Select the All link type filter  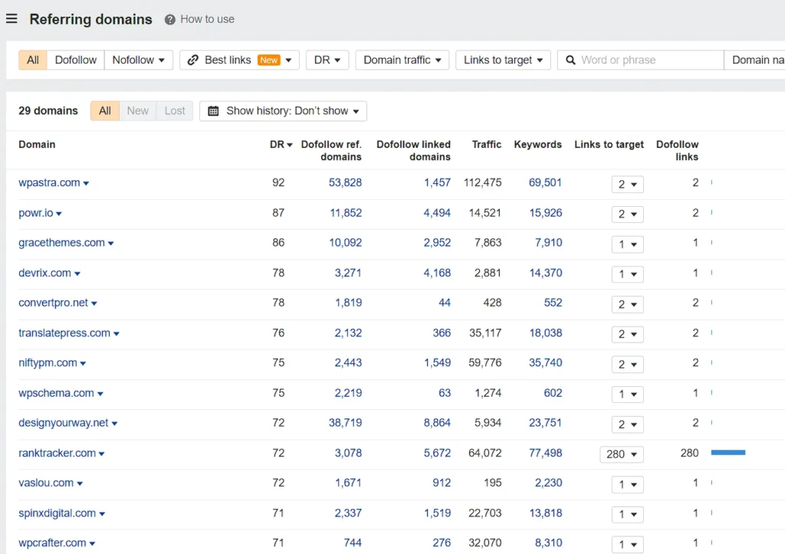(32, 60)
